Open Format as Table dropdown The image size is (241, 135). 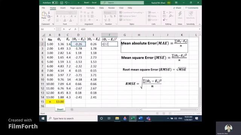coord(128,16)
